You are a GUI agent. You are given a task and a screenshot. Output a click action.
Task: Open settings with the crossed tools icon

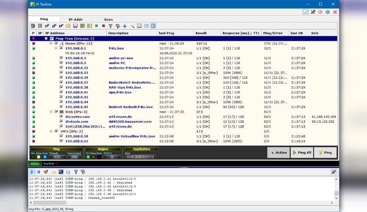313,12
